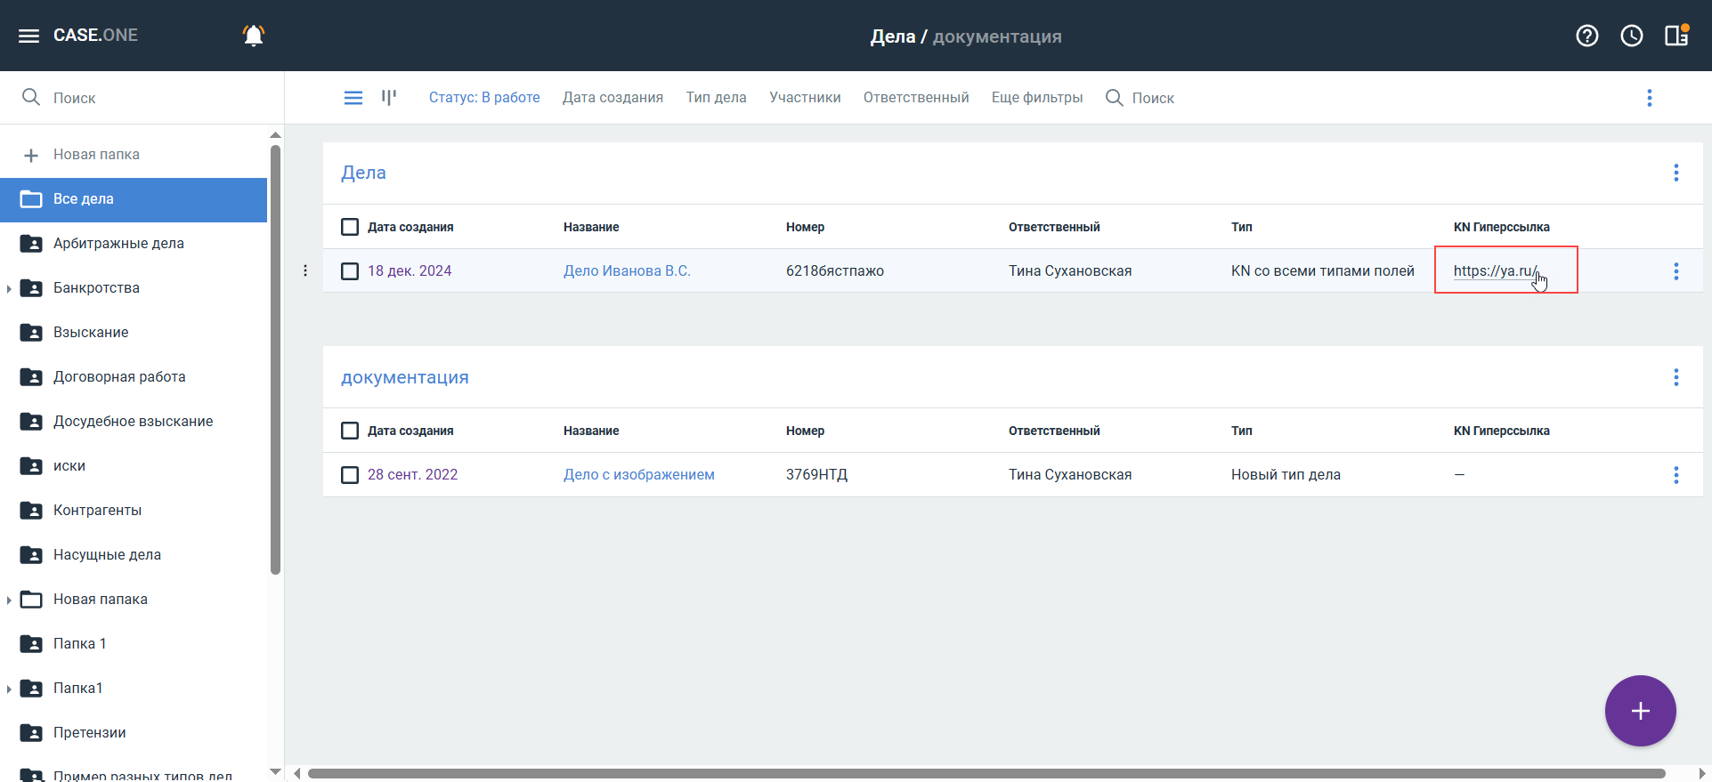Open the help question mark icon
Screen dimensions: 1712x782
1586,36
